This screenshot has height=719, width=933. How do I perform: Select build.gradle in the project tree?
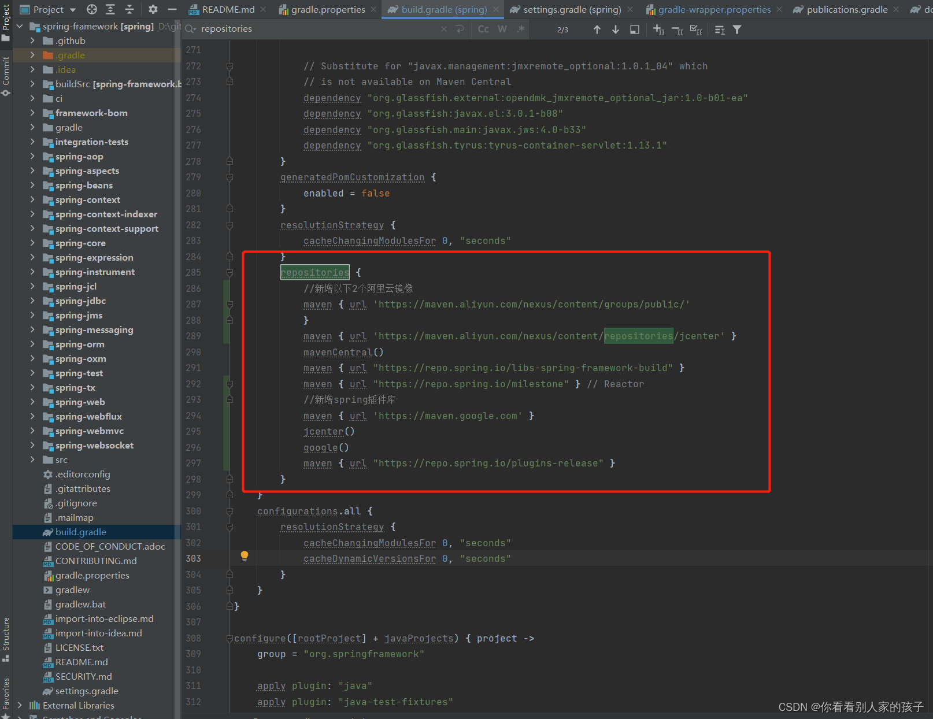(81, 532)
